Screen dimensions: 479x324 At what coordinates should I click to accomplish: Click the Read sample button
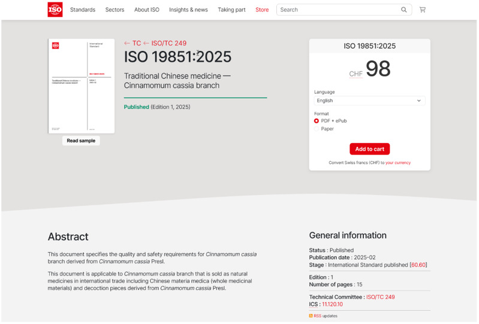(81, 141)
